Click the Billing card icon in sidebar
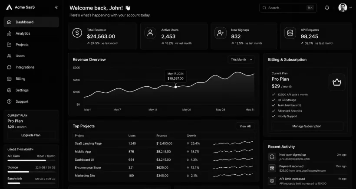 pos(9,78)
